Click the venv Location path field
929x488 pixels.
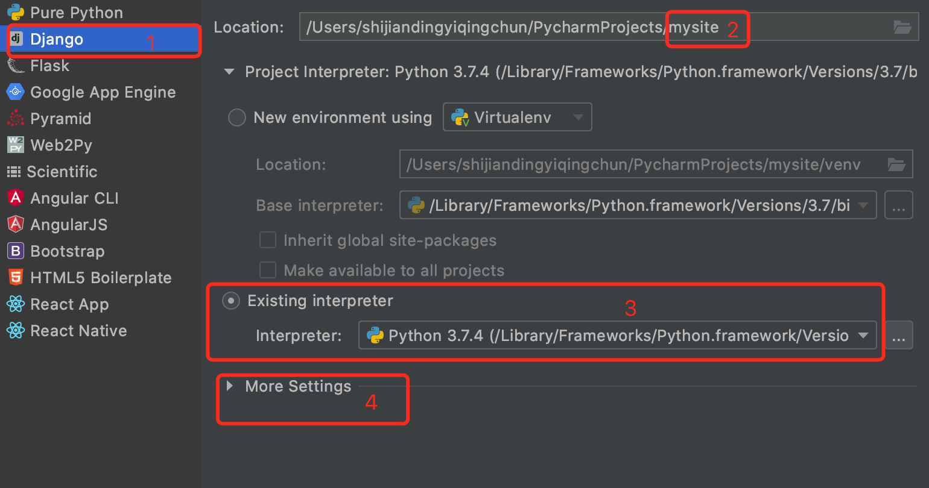point(656,164)
